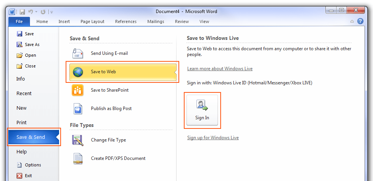Image resolution: width=373 pixels, height=181 pixels.
Task: Click the Undo arrow in Quick Access Toolbar
Action: (x=30, y=12)
